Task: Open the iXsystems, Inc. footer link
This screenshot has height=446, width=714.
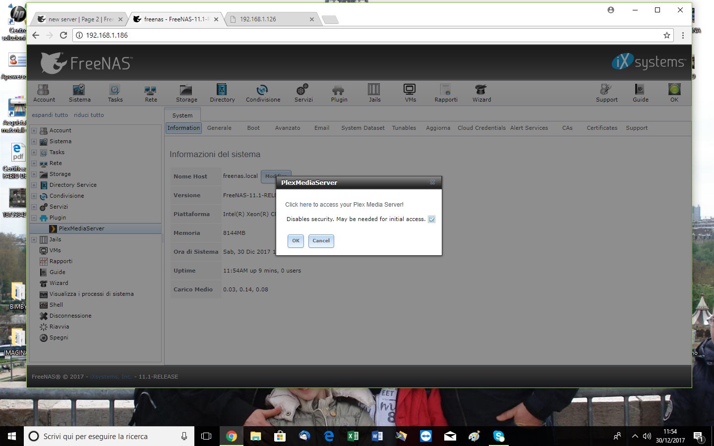Action: (111, 377)
